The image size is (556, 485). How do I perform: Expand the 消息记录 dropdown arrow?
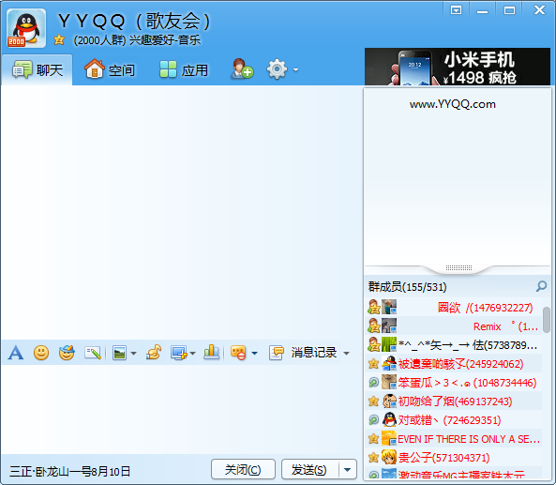346,354
